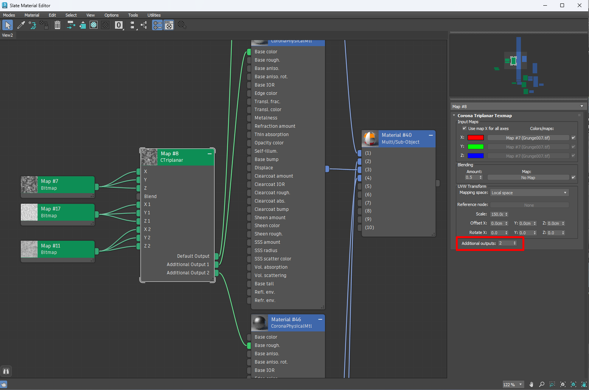
Task: Open the Map #8 selector dropdown
Action: pos(582,106)
